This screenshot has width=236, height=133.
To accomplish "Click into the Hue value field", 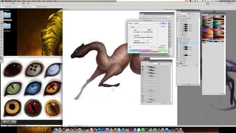I will click(150, 30).
